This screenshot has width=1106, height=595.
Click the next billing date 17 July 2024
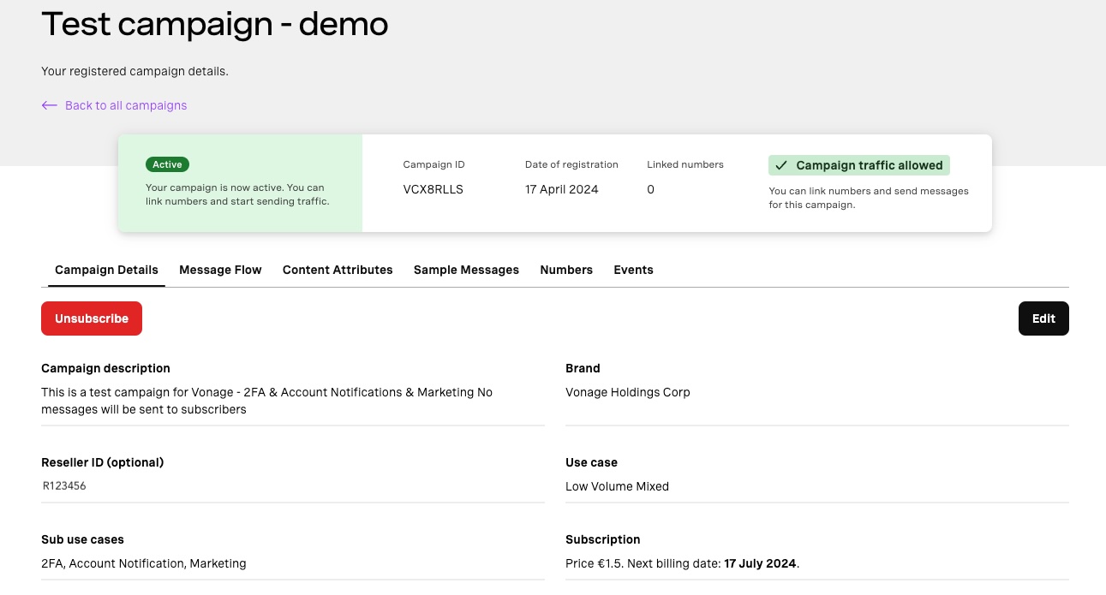coord(760,563)
